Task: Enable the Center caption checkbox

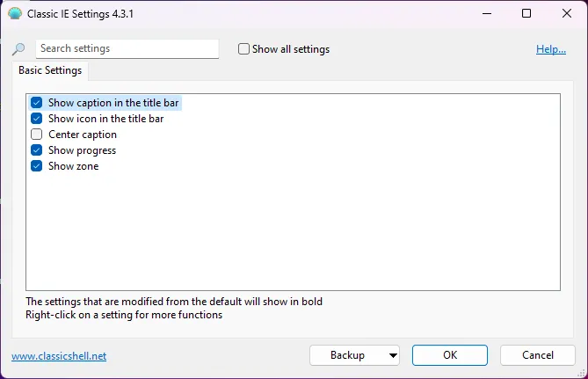Action: pos(37,135)
